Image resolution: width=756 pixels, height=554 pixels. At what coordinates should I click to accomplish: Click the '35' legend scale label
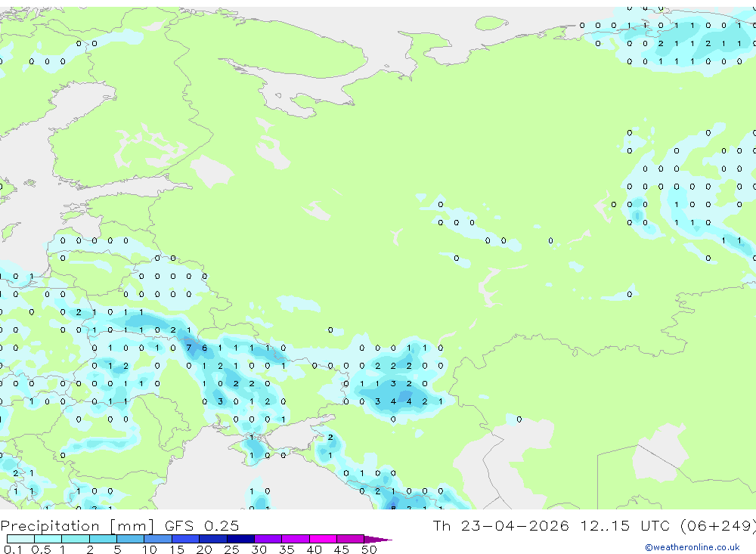point(287,549)
